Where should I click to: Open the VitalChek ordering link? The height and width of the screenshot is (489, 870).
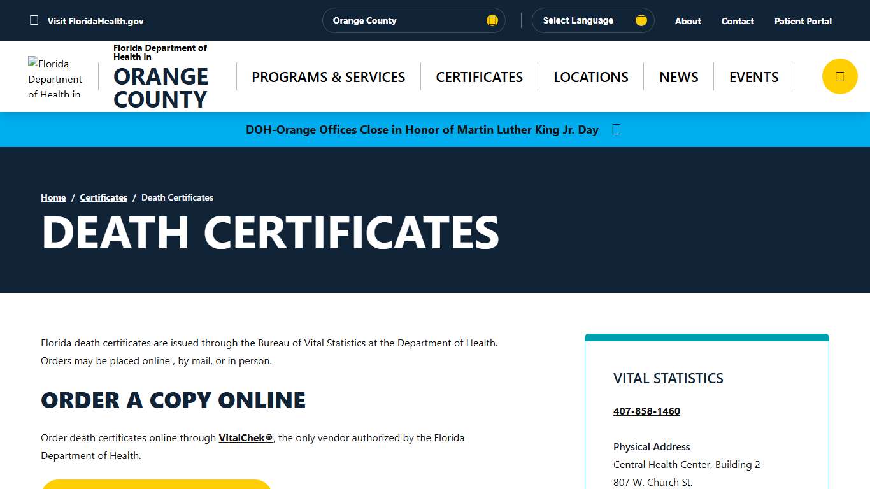[245, 437]
